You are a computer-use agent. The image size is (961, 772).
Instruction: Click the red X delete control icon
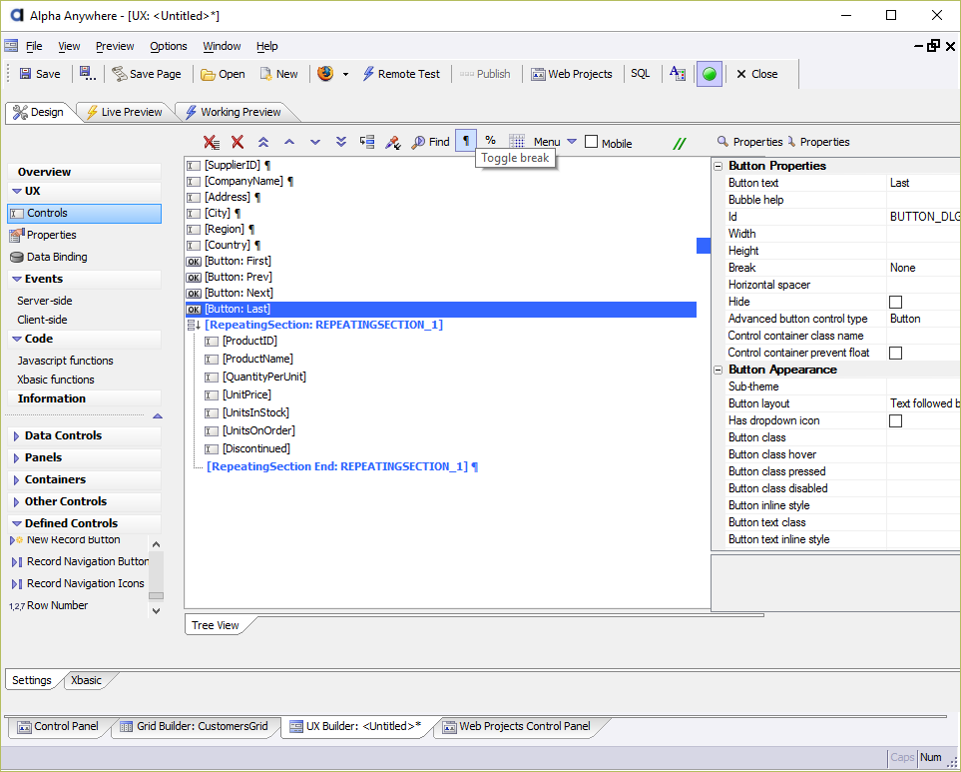pos(238,142)
